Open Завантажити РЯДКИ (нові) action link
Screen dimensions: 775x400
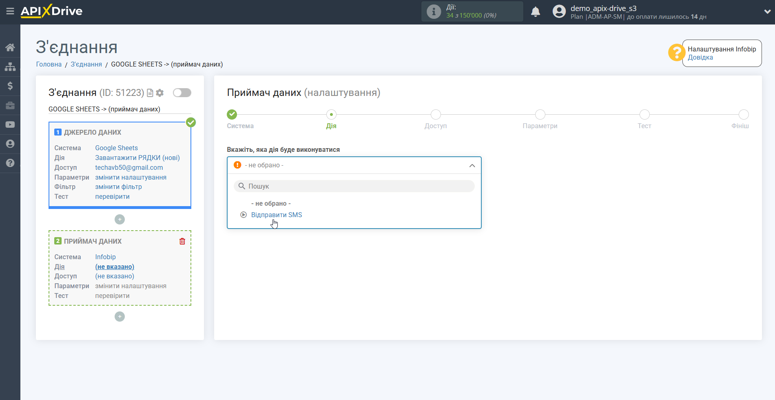(x=137, y=158)
